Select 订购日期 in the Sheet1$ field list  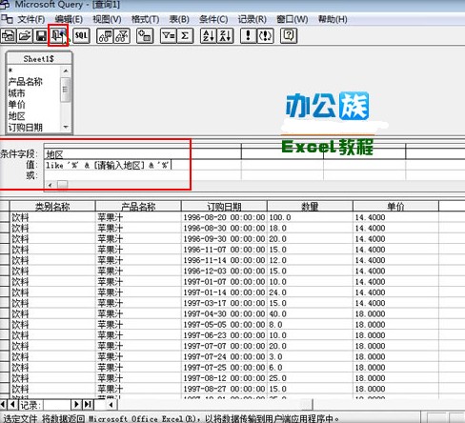point(33,128)
